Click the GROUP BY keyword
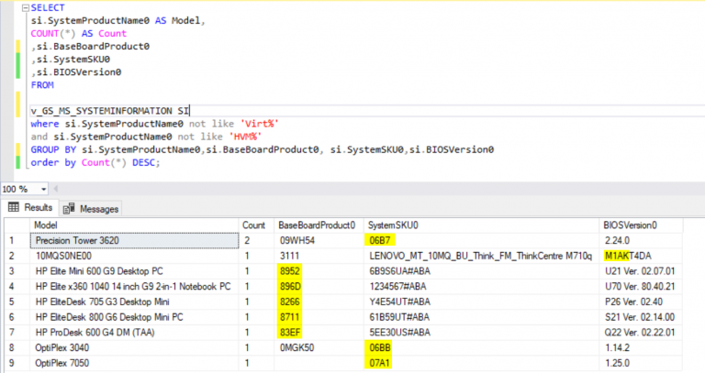Viewport: 705px width, 373px height. point(53,149)
